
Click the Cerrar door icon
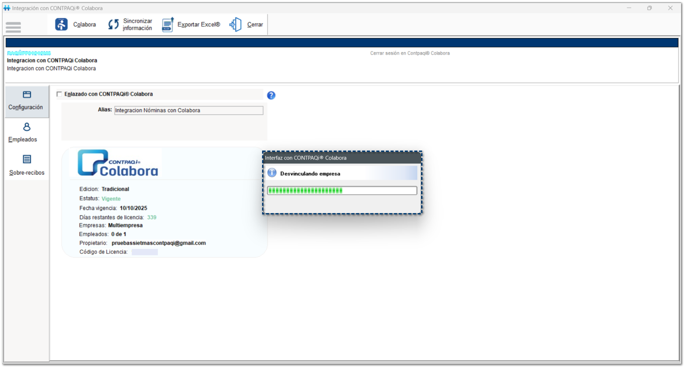[x=235, y=25]
